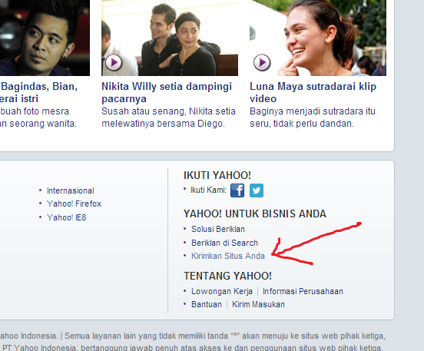Click Solusi Beriklan link
Image resolution: width=424 pixels, height=351 pixels.
coord(218,229)
